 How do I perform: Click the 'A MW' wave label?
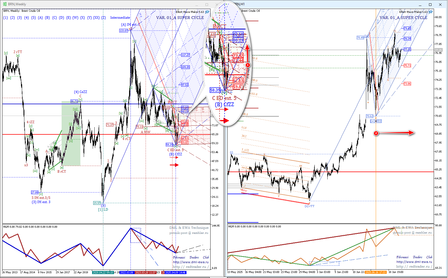[x=146, y=132]
